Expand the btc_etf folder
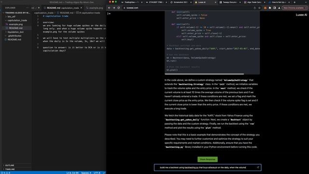This screenshot has width=309, height=174. coord(12,16)
